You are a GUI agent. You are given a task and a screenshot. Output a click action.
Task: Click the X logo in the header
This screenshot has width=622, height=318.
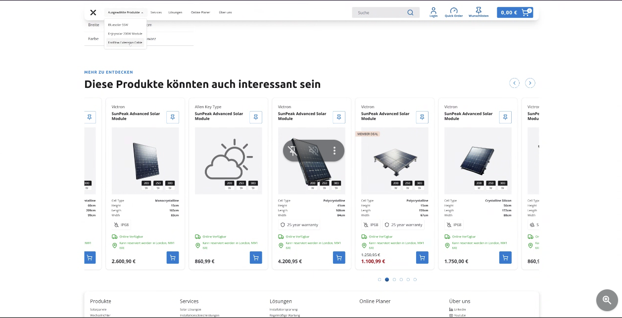[x=93, y=12]
